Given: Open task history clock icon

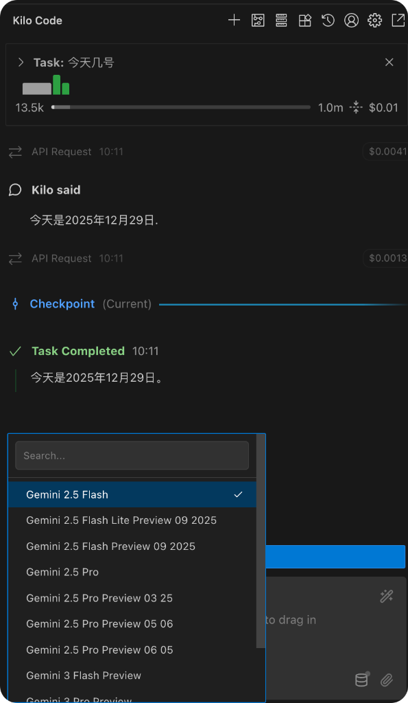Looking at the screenshot, I should click(x=328, y=20).
